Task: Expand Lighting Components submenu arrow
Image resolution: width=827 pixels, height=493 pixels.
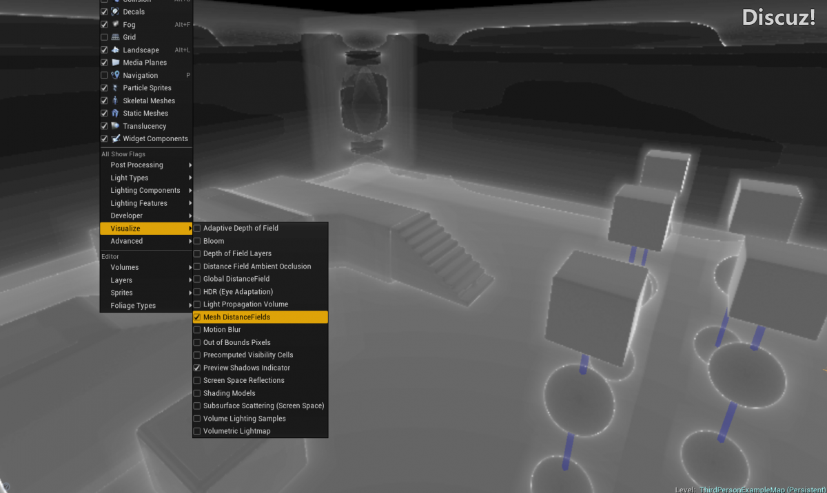Action: point(190,191)
